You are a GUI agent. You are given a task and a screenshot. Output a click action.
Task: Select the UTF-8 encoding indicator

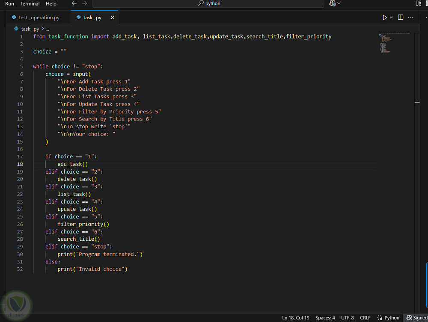coord(347,318)
